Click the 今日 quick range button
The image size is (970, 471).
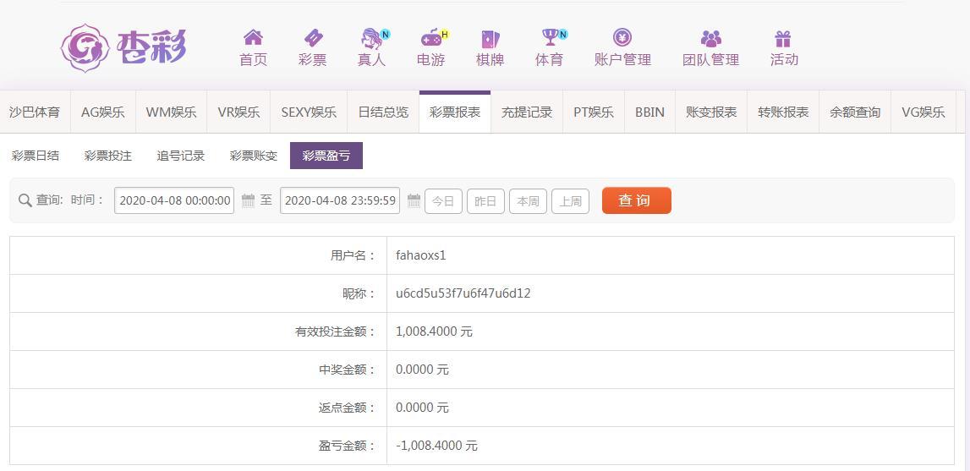pos(443,201)
